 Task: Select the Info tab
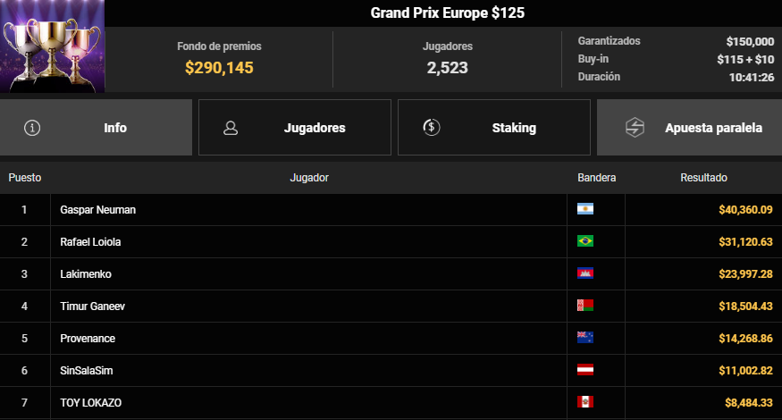96,127
